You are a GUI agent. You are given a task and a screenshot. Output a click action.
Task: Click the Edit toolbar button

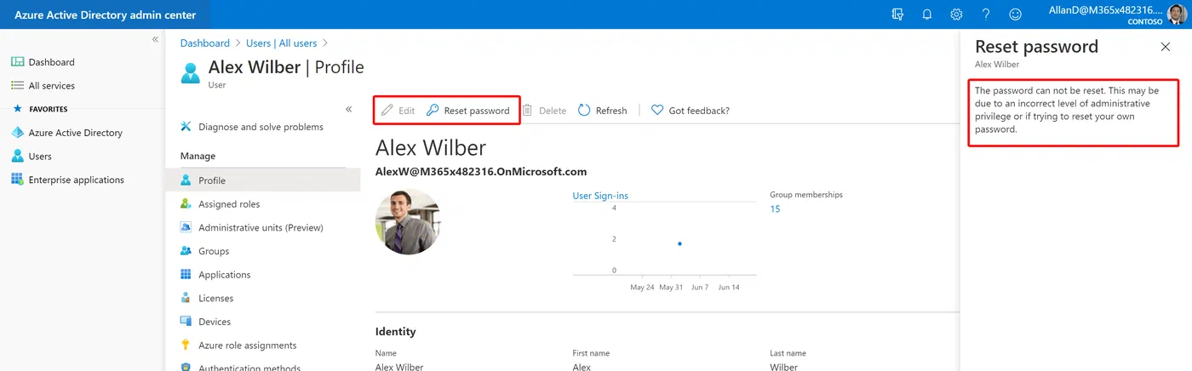click(x=398, y=111)
